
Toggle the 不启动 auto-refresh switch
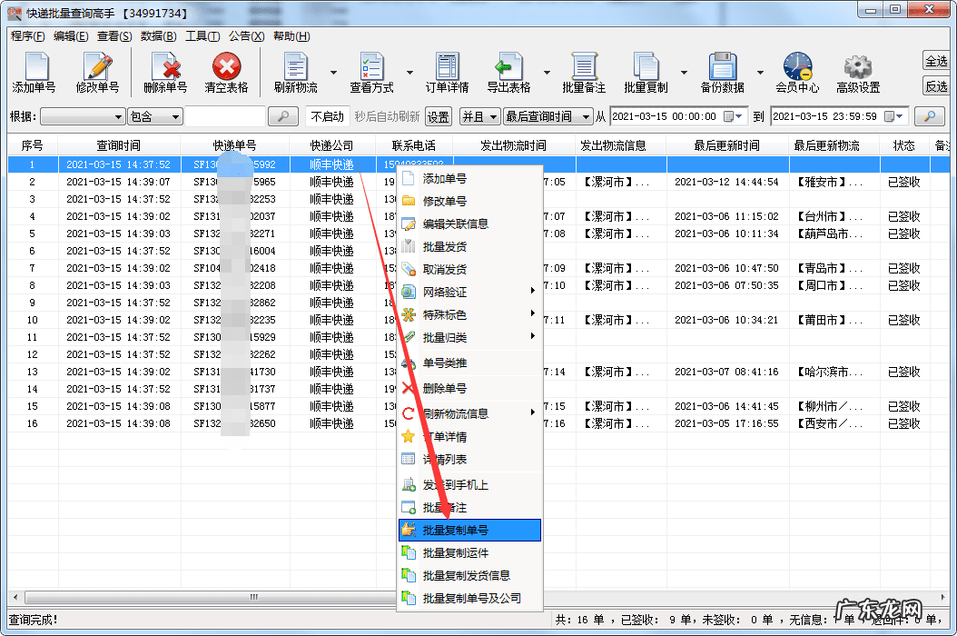pyautogui.click(x=327, y=116)
